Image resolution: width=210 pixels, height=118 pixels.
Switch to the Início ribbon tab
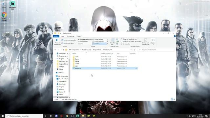[x=62, y=36]
